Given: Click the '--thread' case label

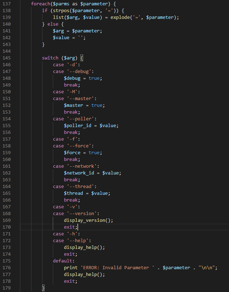Looking at the screenshot, I should 82,187.
